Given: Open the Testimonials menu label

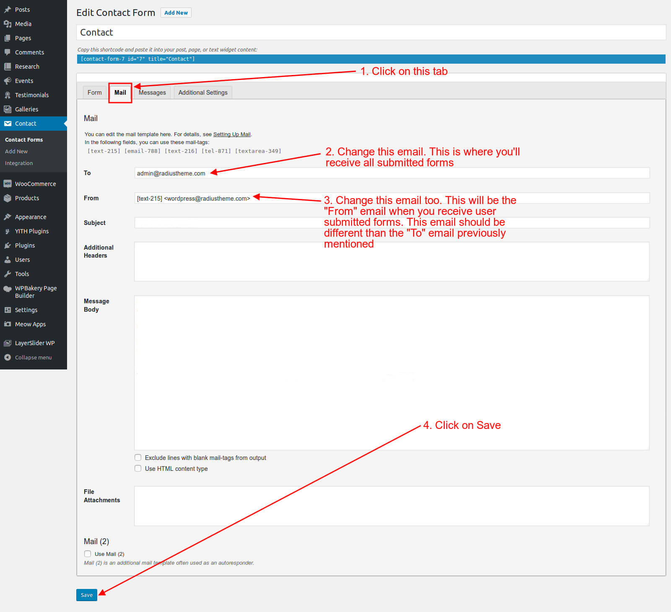Looking at the screenshot, I should (32, 95).
